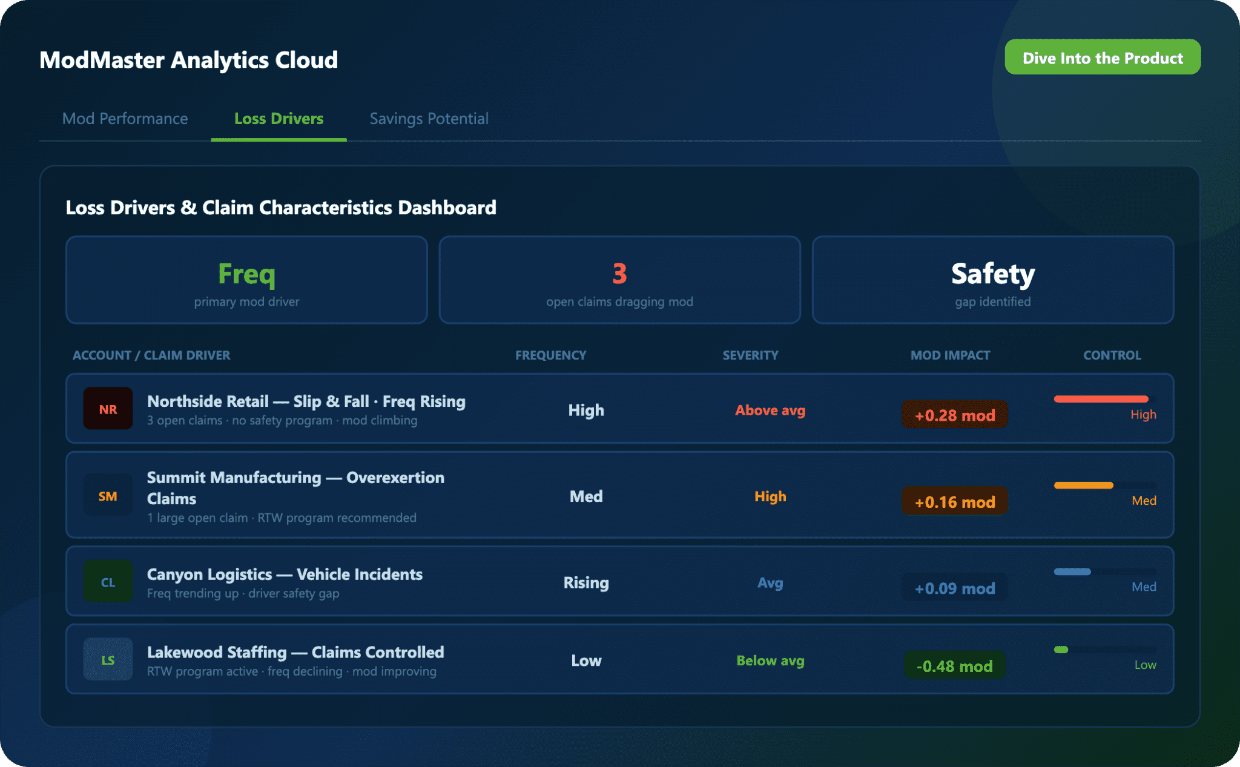The height and width of the screenshot is (767, 1240).
Task: Click the SM account avatar icon
Action: coord(108,496)
